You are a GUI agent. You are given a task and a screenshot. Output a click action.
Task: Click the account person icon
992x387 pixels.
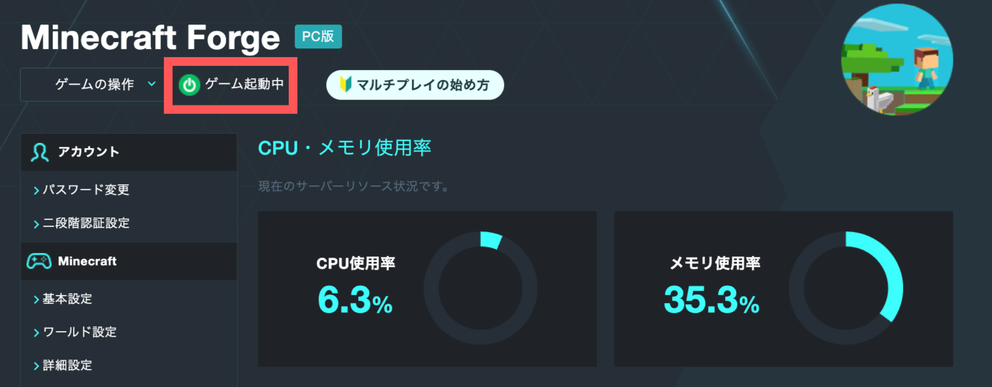coord(40,152)
